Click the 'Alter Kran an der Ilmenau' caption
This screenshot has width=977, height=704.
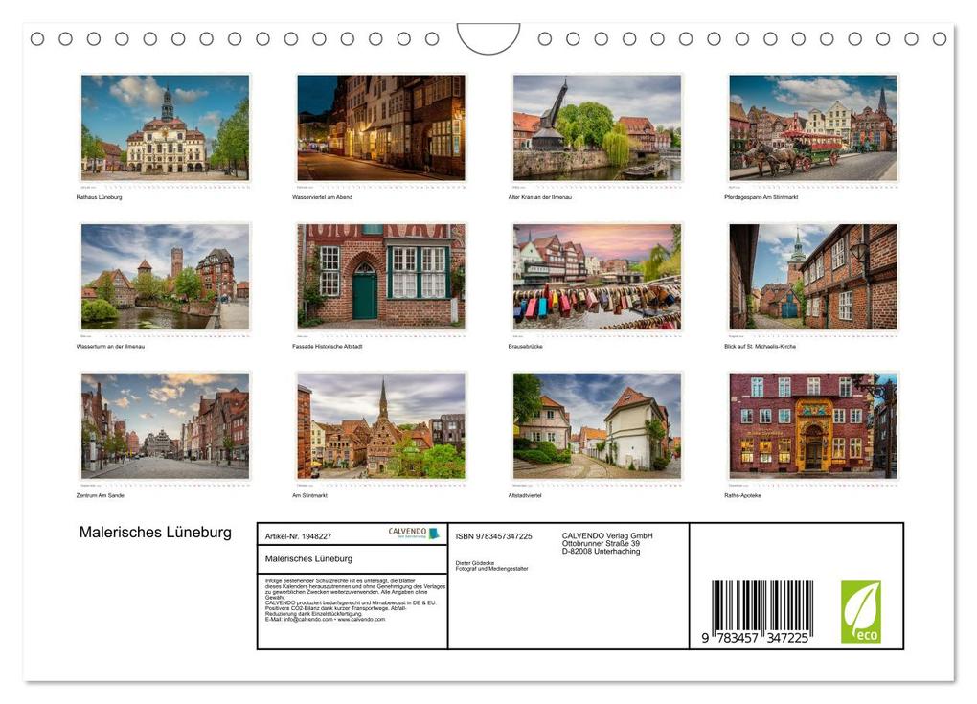[x=539, y=197]
